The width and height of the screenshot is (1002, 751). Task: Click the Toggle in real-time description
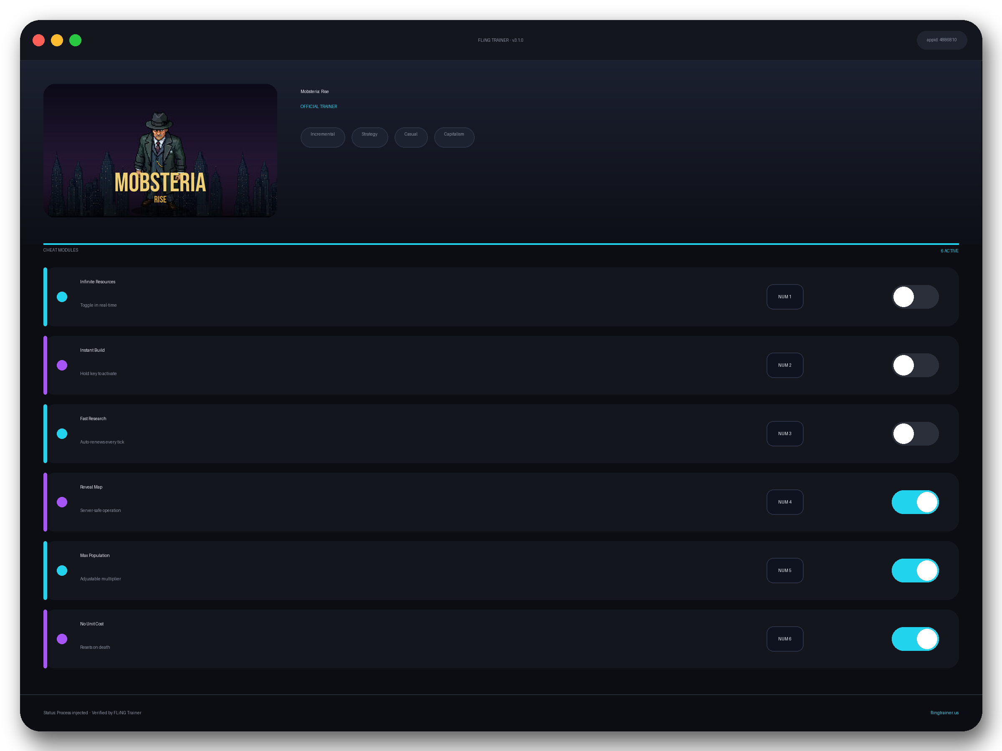(x=98, y=305)
